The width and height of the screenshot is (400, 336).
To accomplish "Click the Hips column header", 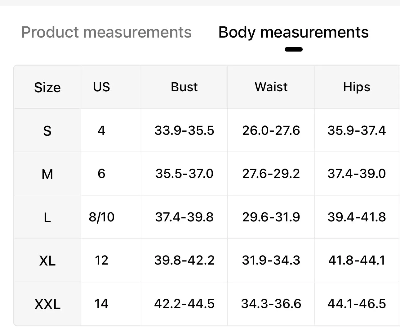I will pyautogui.click(x=357, y=87).
